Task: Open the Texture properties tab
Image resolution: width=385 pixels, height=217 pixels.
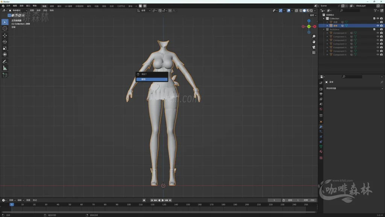Action: click(x=321, y=158)
